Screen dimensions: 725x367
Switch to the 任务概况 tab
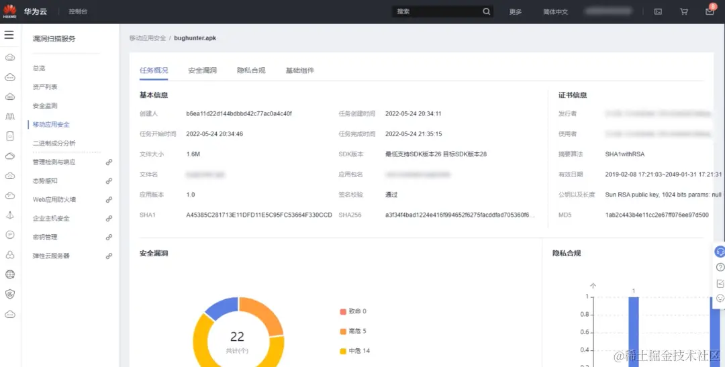click(154, 70)
